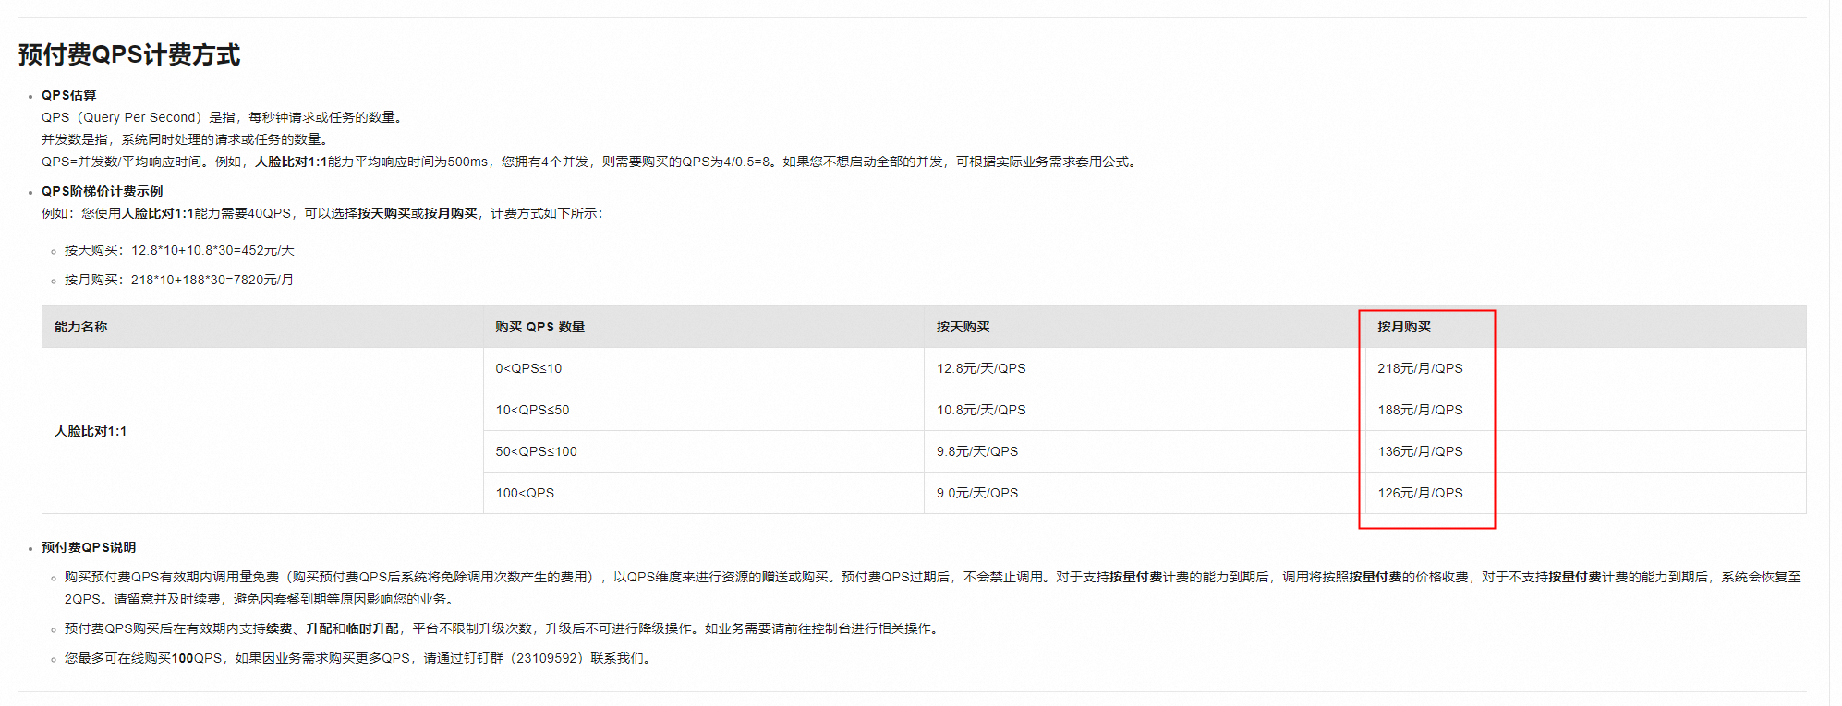Click the QPS (Query Per Second) definition line
The height and width of the screenshot is (706, 1842).
[x=222, y=117]
